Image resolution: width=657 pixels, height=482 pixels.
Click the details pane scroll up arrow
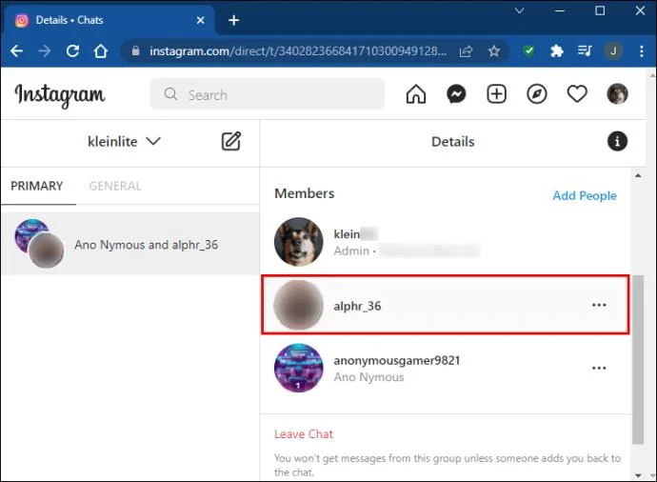tap(638, 175)
